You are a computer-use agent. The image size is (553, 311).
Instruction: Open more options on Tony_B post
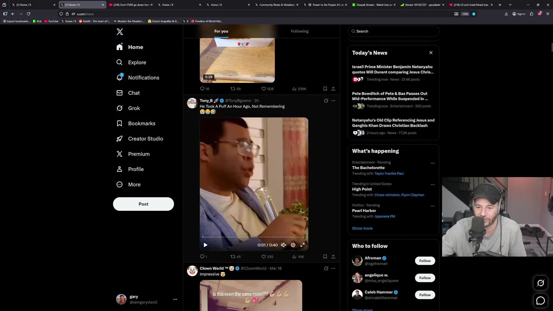(333, 101)
